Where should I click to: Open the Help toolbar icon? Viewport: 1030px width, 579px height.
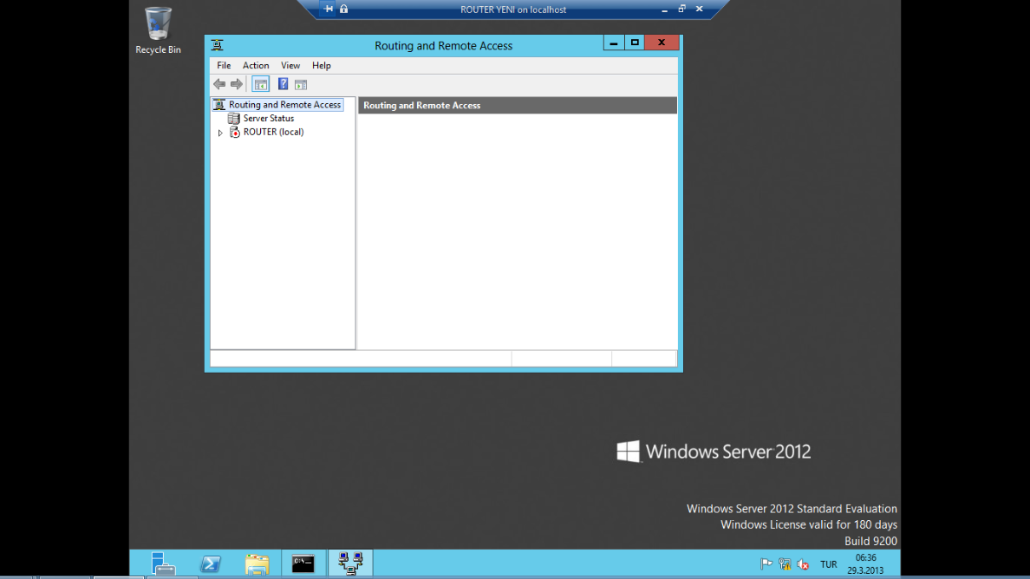tap(284, 84)
